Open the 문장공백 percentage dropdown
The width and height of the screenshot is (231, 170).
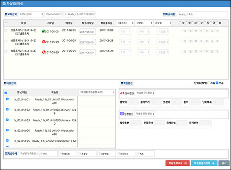[x=159, y=123]
